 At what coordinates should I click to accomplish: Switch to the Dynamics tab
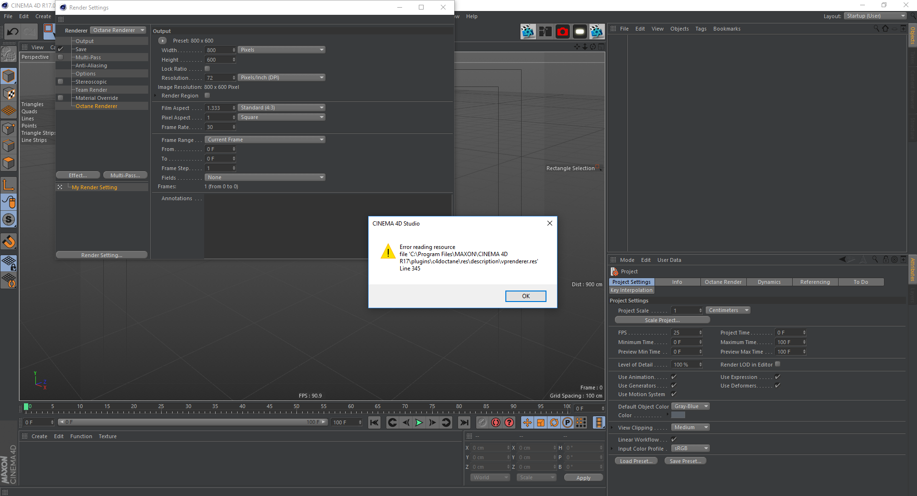click(x=769, y=282)
